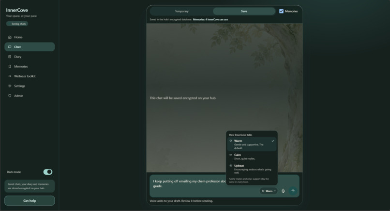The width and height of the screenshot is (390, 211).
Task: Click the Diary notebook icon
Action: [10, 56]
